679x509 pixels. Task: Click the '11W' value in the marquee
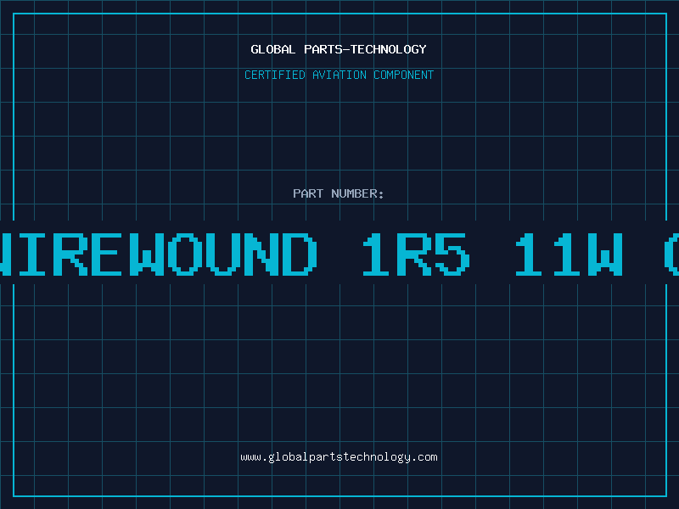[569, 254]
